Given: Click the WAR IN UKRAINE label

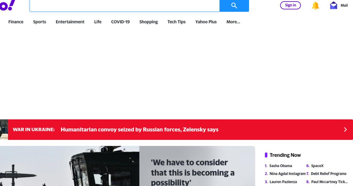Looking at the screenshot, I should (34, 129).
